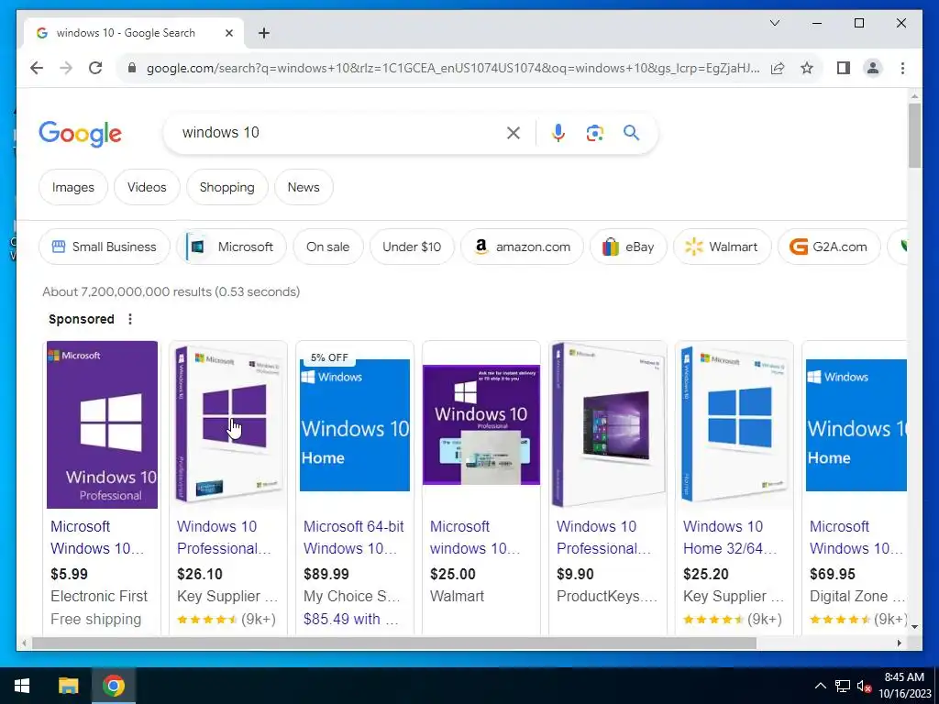This screenshot has width=939, height=704.
Task: Click the 'Electronic First' seller name
Action: coord(99,596)
